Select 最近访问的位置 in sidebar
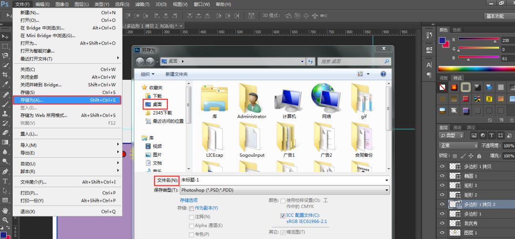The height and width of the screenshot is (239, 515). 164,121
